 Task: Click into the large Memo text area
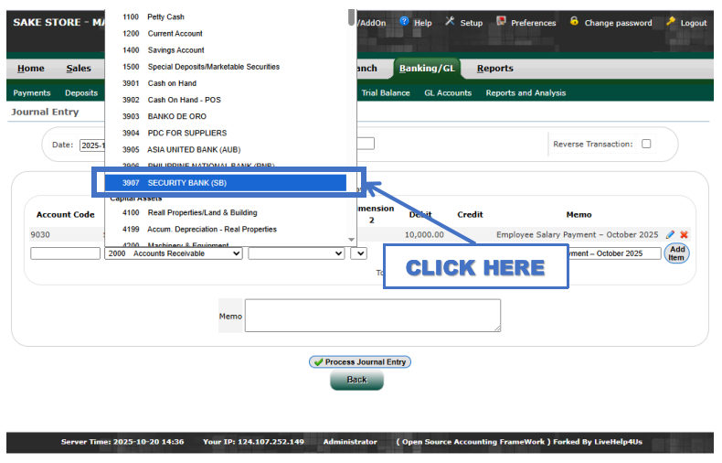tap(372, 316)
